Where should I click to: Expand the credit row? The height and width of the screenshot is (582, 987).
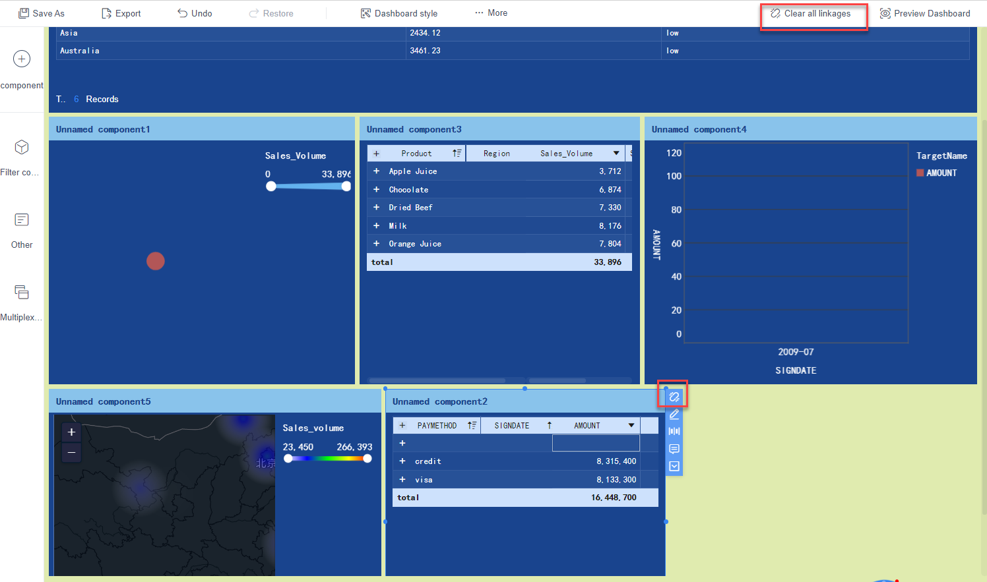(402, 461)
